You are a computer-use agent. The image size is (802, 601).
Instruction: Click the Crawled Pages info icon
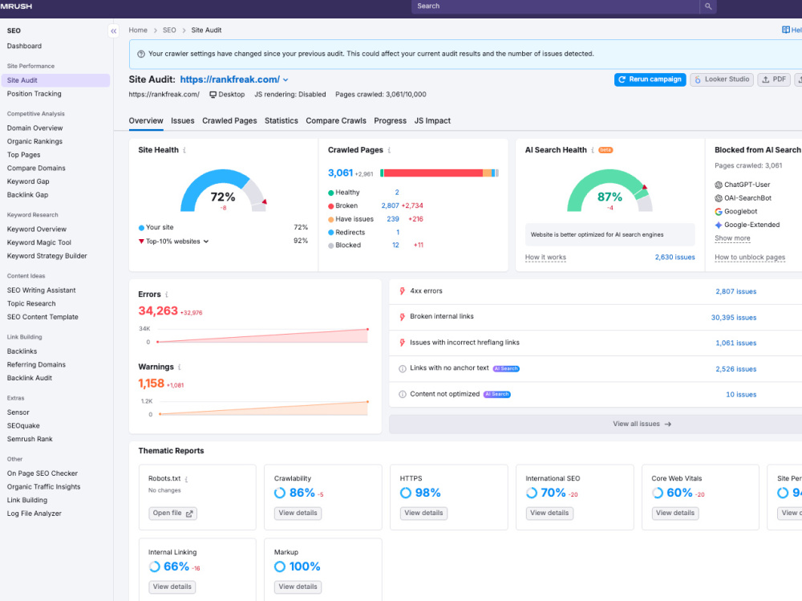[389, 150]
